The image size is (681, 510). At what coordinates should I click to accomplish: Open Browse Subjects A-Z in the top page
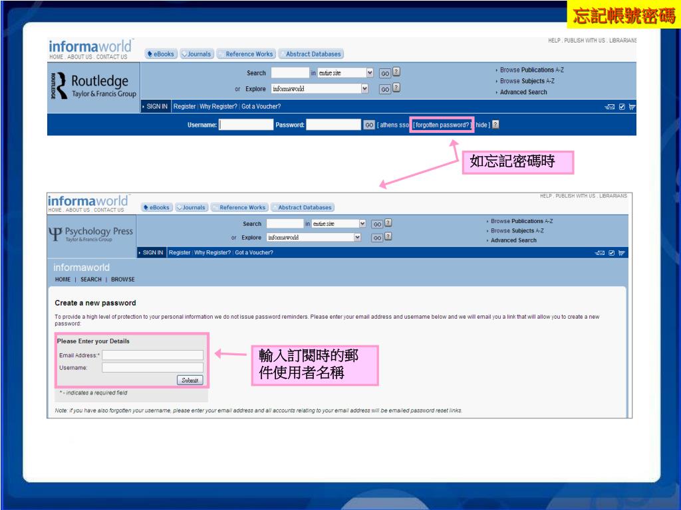pos(527,81)
